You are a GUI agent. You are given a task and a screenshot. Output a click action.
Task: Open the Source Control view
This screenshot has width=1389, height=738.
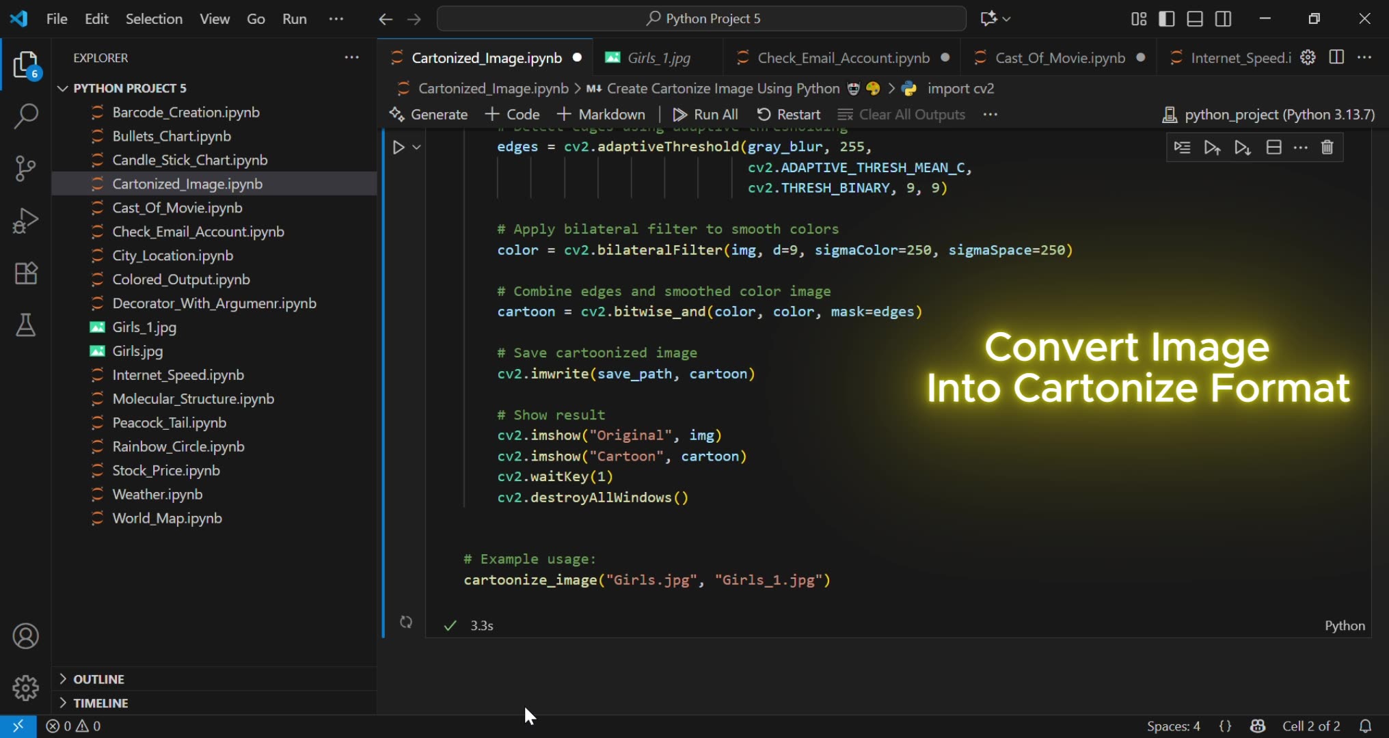25,168
